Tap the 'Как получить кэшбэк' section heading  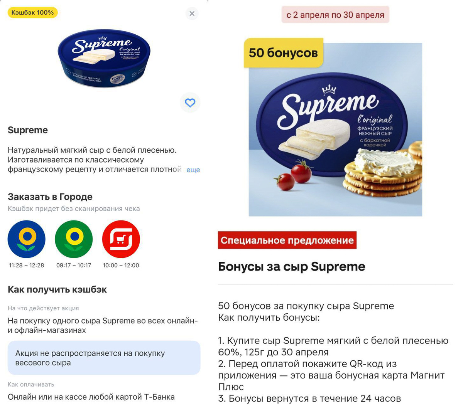[57, 289]
